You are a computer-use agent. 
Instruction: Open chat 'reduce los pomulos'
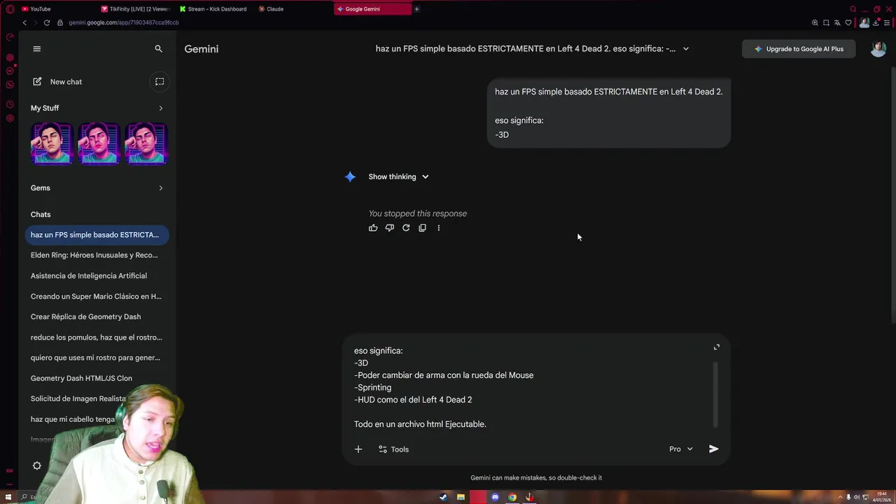(x=94, y=337)
